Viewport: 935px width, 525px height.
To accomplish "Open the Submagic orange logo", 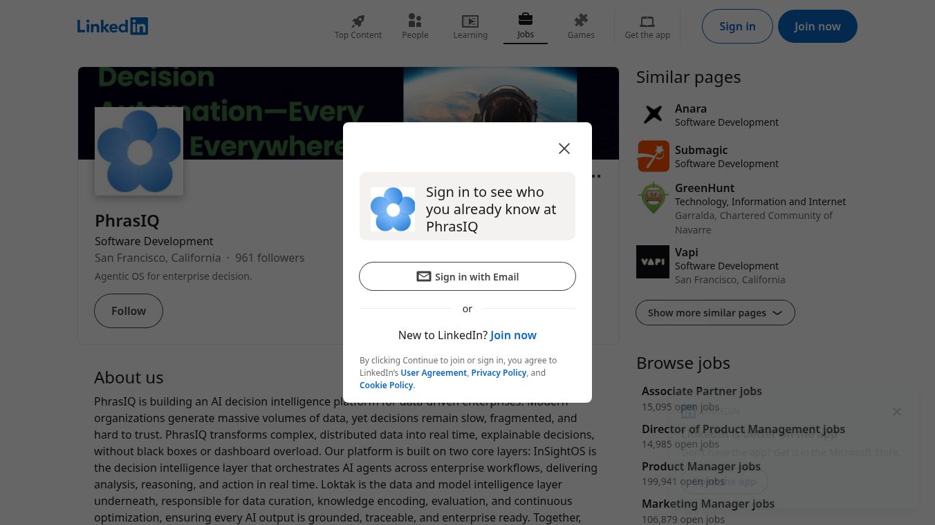I will coord(653,156).
